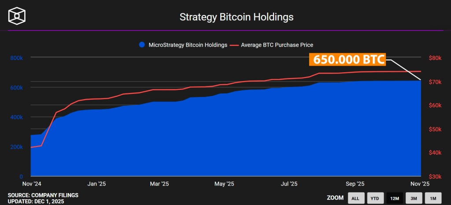This screenshot has width=451, height=205.
Task: Switch zoom to YTD
Action: 374,198
